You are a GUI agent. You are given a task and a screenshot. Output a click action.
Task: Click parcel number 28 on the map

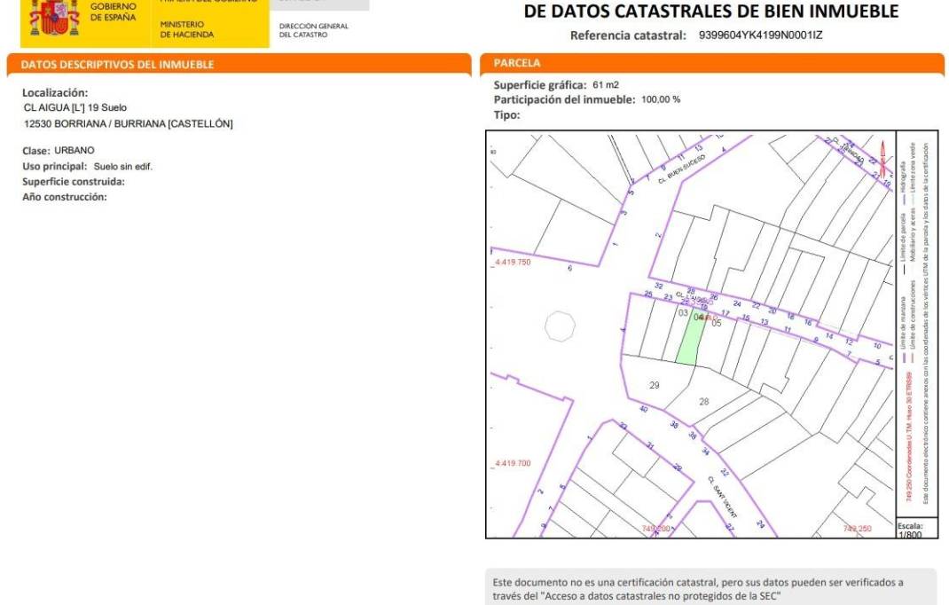pyautogui.click(x=704, y=402)
